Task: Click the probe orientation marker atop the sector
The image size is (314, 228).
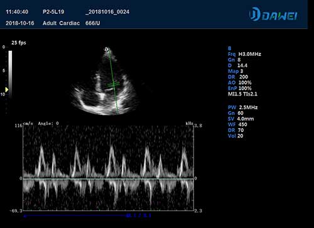Action: [107, 50]
